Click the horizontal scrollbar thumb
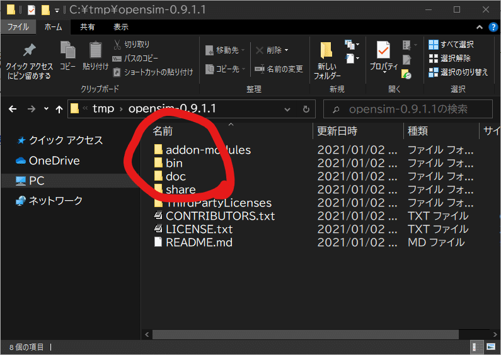 click(306, 335)
